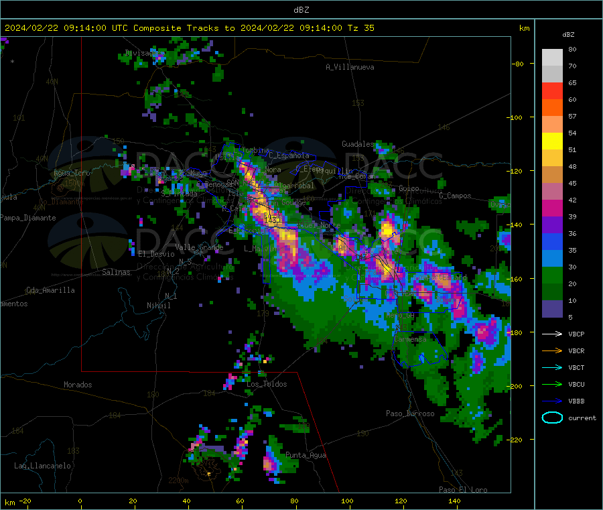Click the 'Punta_Agua' map label
The height and width of the screenshot is (510, 603).
click(x=306, y=455)
